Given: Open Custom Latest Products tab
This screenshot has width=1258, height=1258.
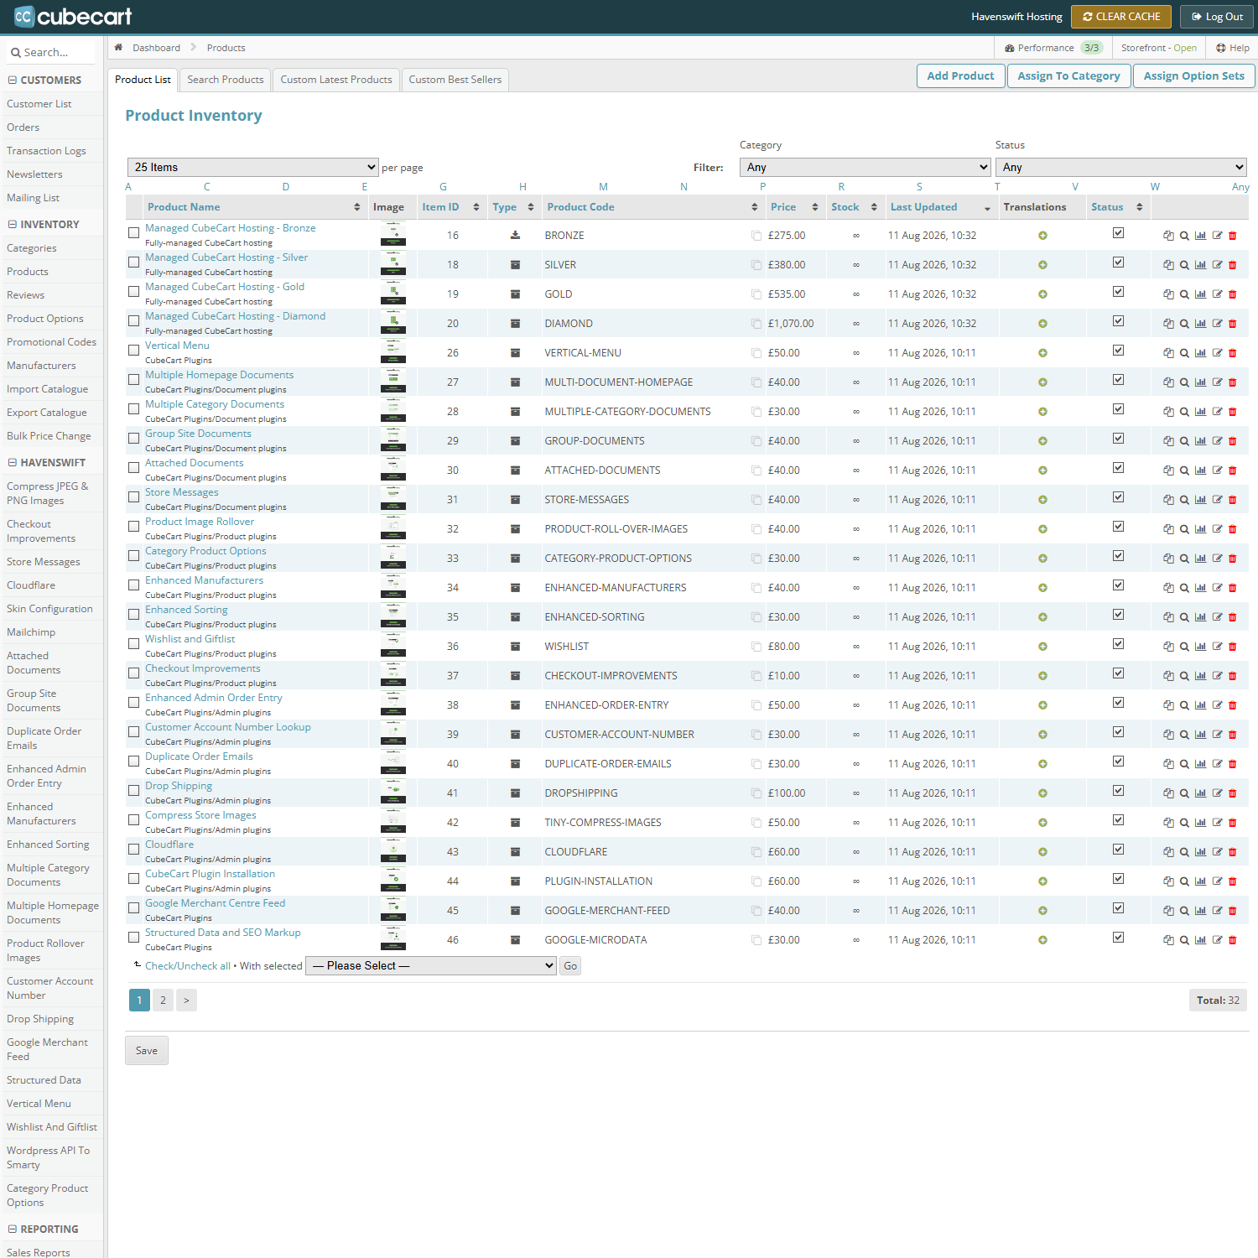Looking at the screenshot, I should click(x=336, y=80).
